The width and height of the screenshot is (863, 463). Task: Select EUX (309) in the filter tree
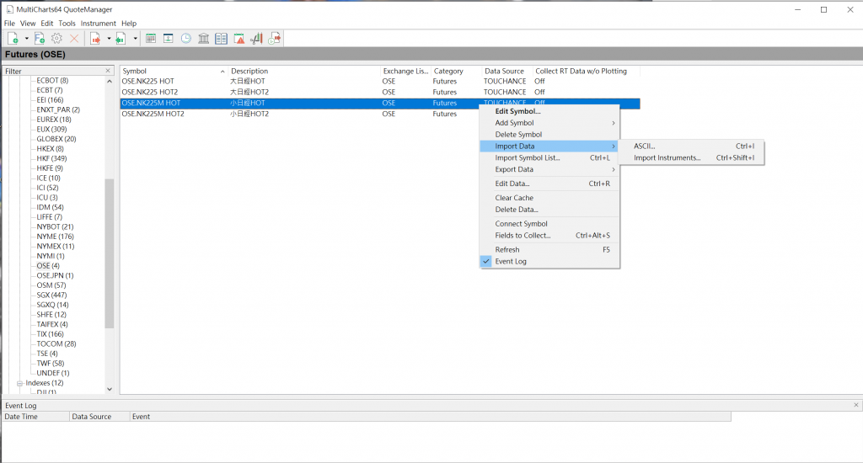coord(51,130)
